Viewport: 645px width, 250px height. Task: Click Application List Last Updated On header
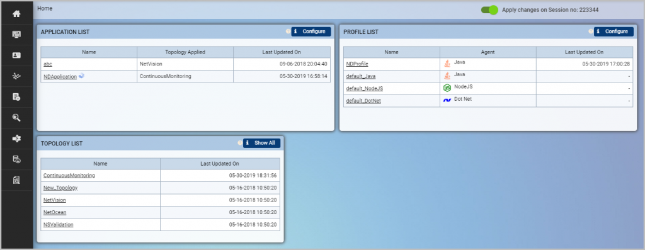pos(282,52)
